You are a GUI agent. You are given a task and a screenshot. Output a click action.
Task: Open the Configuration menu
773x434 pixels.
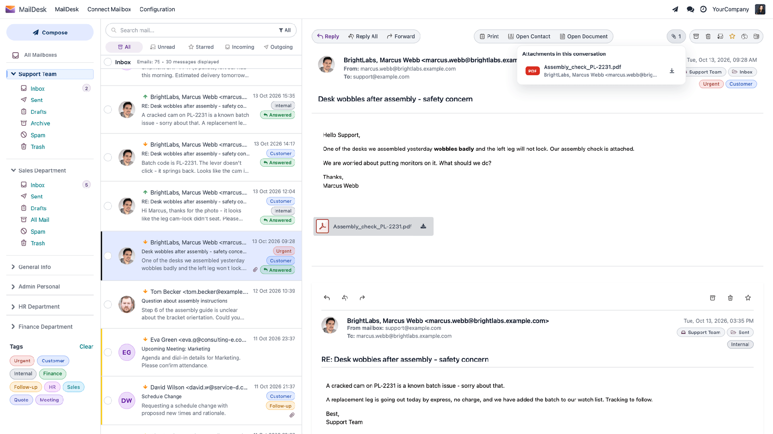pyautogui.click(x=157, y=9)
